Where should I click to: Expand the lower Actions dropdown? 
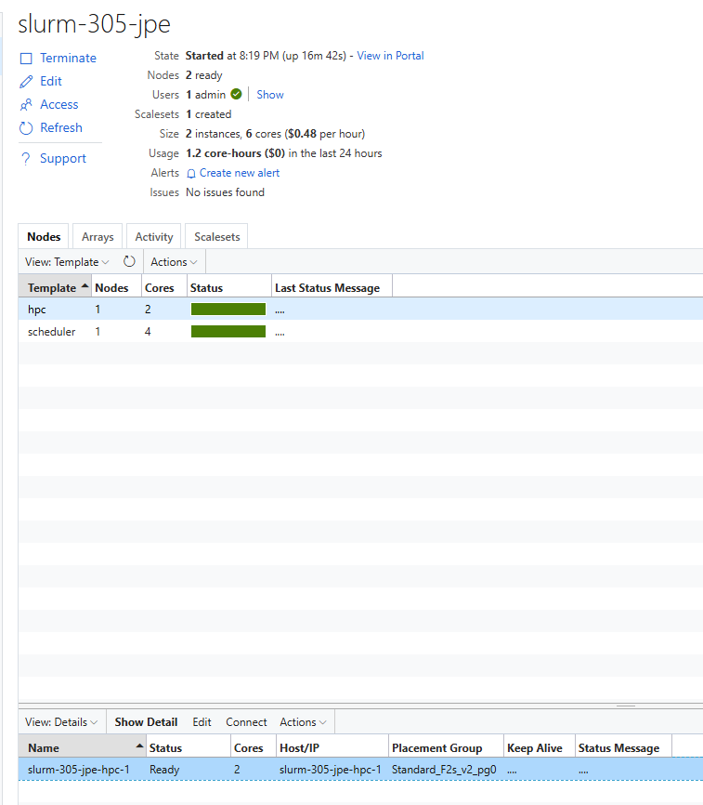pyautogui.click(x=303, y=722)
